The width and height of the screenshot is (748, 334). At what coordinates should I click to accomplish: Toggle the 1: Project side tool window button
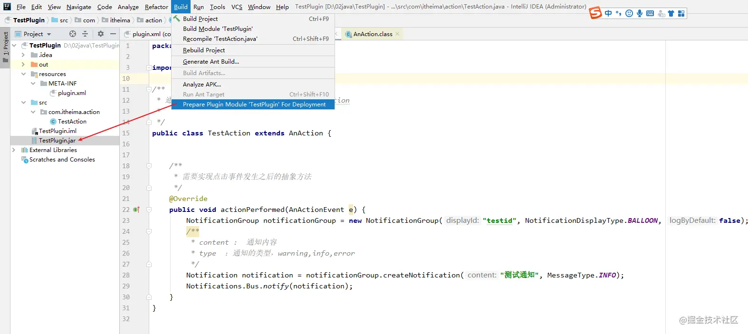tap(5, 48)
